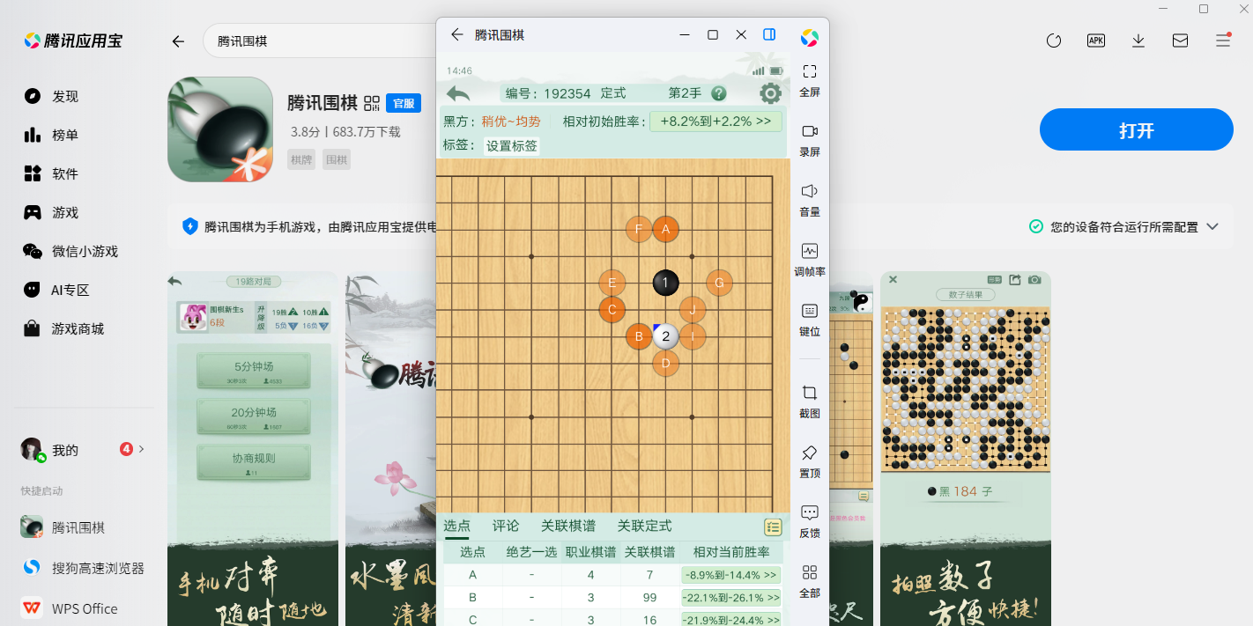The height and width of the screenshot is (626, 1253).
Task: Click black stone number 1
Action: (x=665, y=283)
